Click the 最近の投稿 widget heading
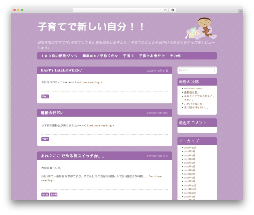Screen dimensions: 254x215 tap(189, 82)
